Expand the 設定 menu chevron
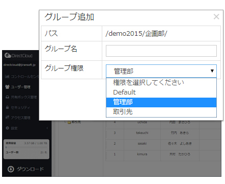 (47, 128)
